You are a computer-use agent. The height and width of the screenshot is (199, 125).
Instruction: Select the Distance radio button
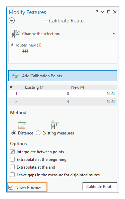click(x=14, y=133)
